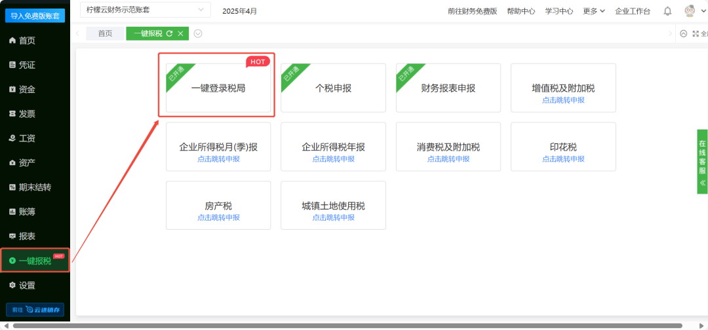The image size is (708, 330).
Task: Click the 资金 funds icon in sidebar
Action: pyautogui.click(x=12, y=89)
